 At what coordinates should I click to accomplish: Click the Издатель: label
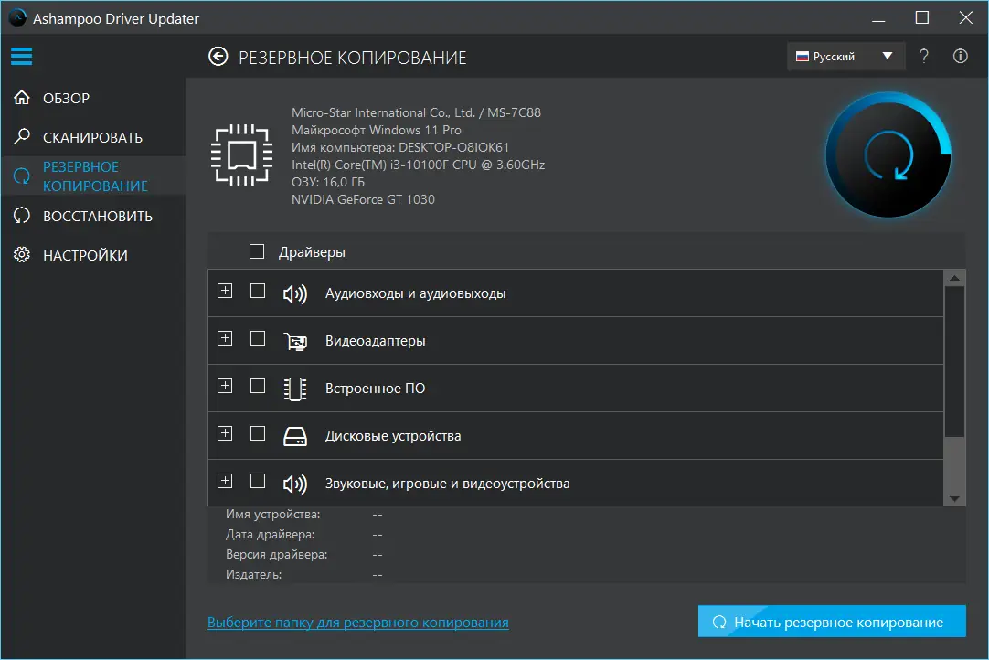pos(253,574)
